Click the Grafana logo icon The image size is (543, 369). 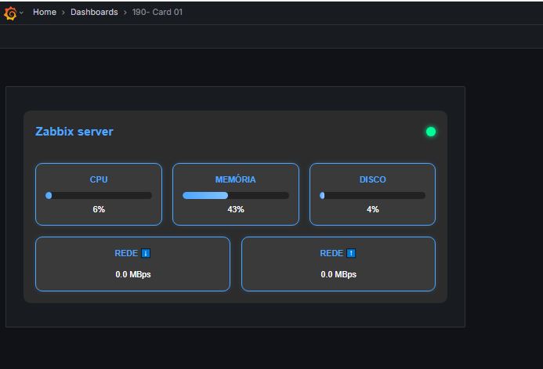[10, 13]
